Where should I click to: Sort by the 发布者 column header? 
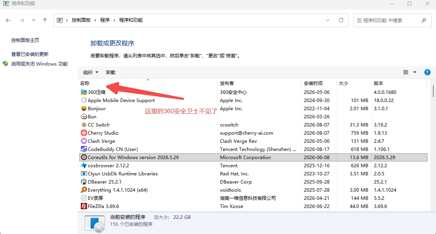[x=260, y=83]
